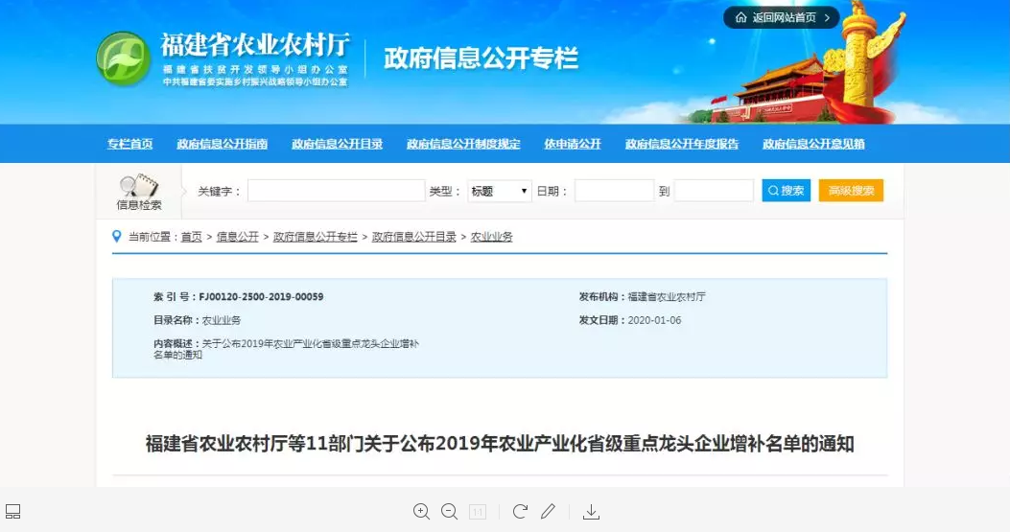Image resolution: width=1010 pixels, height=532 pixels.
Task: Open the 类型 dropdown showing 标题
Action: (x=499, y=191)
